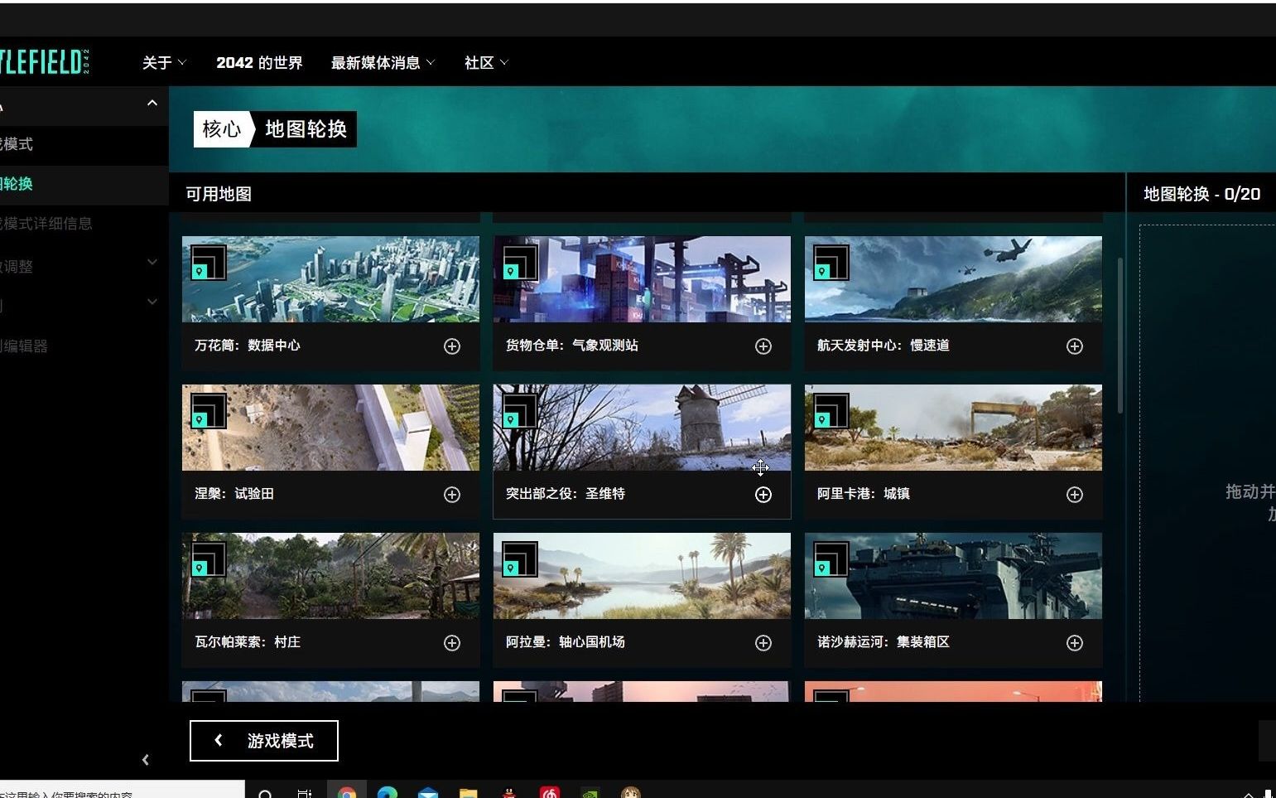
Task: Click 瓦尔帕莱索: 村庄 label
Action: (x=248, y=642)
